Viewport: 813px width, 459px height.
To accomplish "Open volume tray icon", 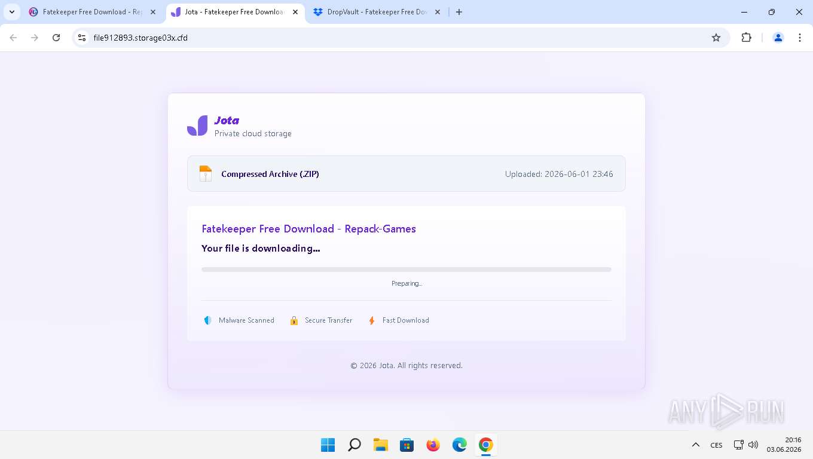I will point(753,445).
